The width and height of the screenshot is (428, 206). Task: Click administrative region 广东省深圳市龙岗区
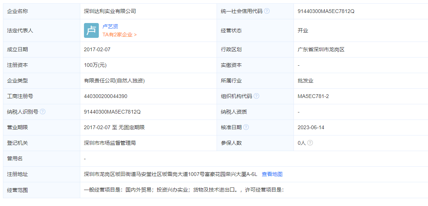pyautogui.click(x=321, y=49)
